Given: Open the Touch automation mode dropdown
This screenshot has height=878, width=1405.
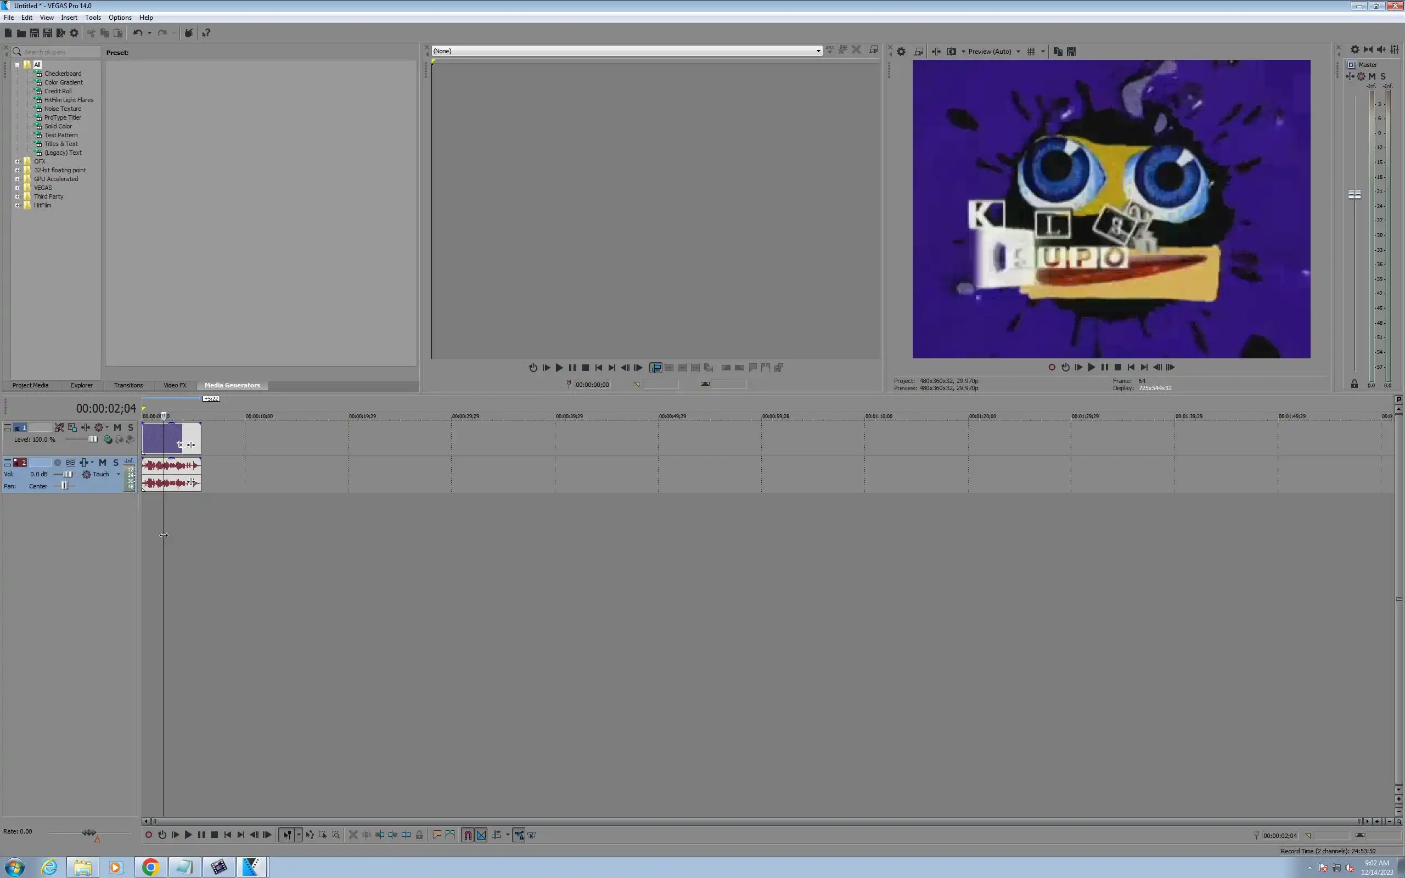Looking at the screenshot, I should coord(119,475).
